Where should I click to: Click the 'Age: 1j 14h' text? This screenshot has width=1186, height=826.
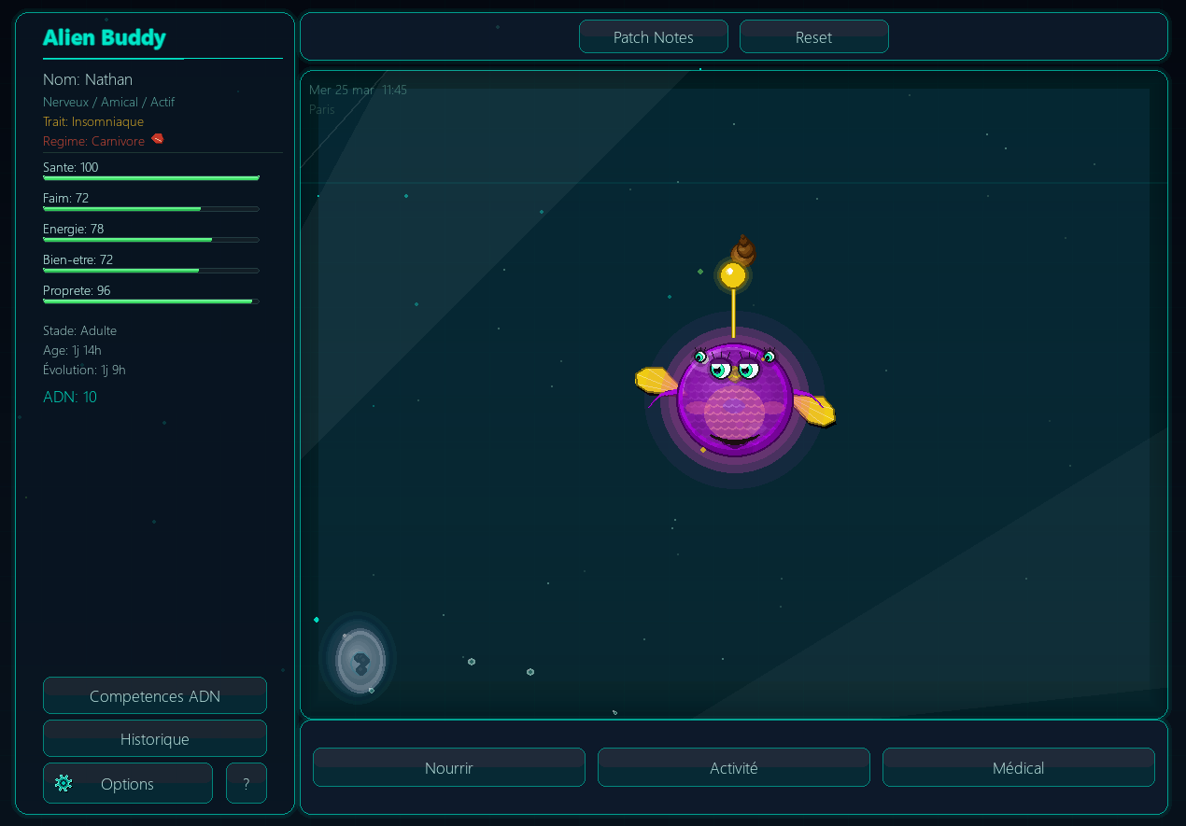[x=72, y=350]
